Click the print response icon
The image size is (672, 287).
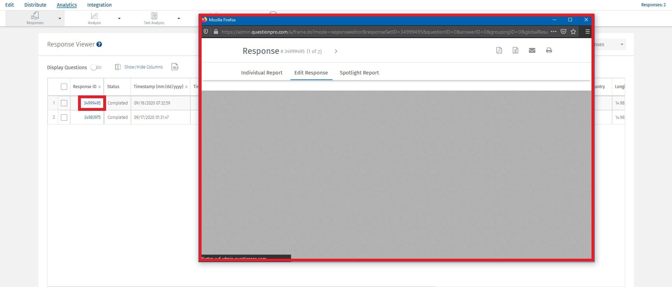pos(549,50)
